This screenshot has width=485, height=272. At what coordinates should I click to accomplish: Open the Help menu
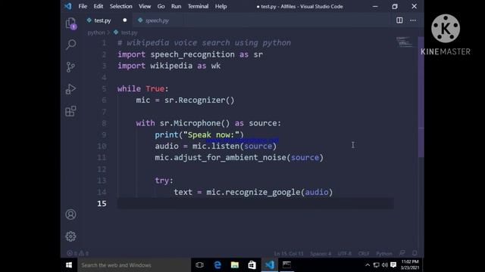tap(221, 6)
